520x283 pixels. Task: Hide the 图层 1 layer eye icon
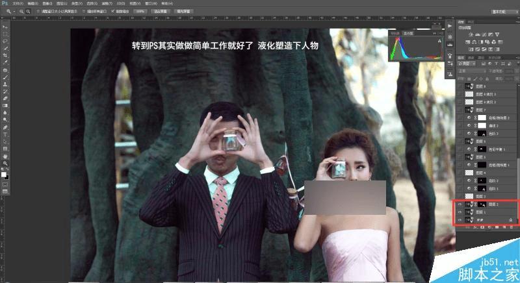coord(460,212)
